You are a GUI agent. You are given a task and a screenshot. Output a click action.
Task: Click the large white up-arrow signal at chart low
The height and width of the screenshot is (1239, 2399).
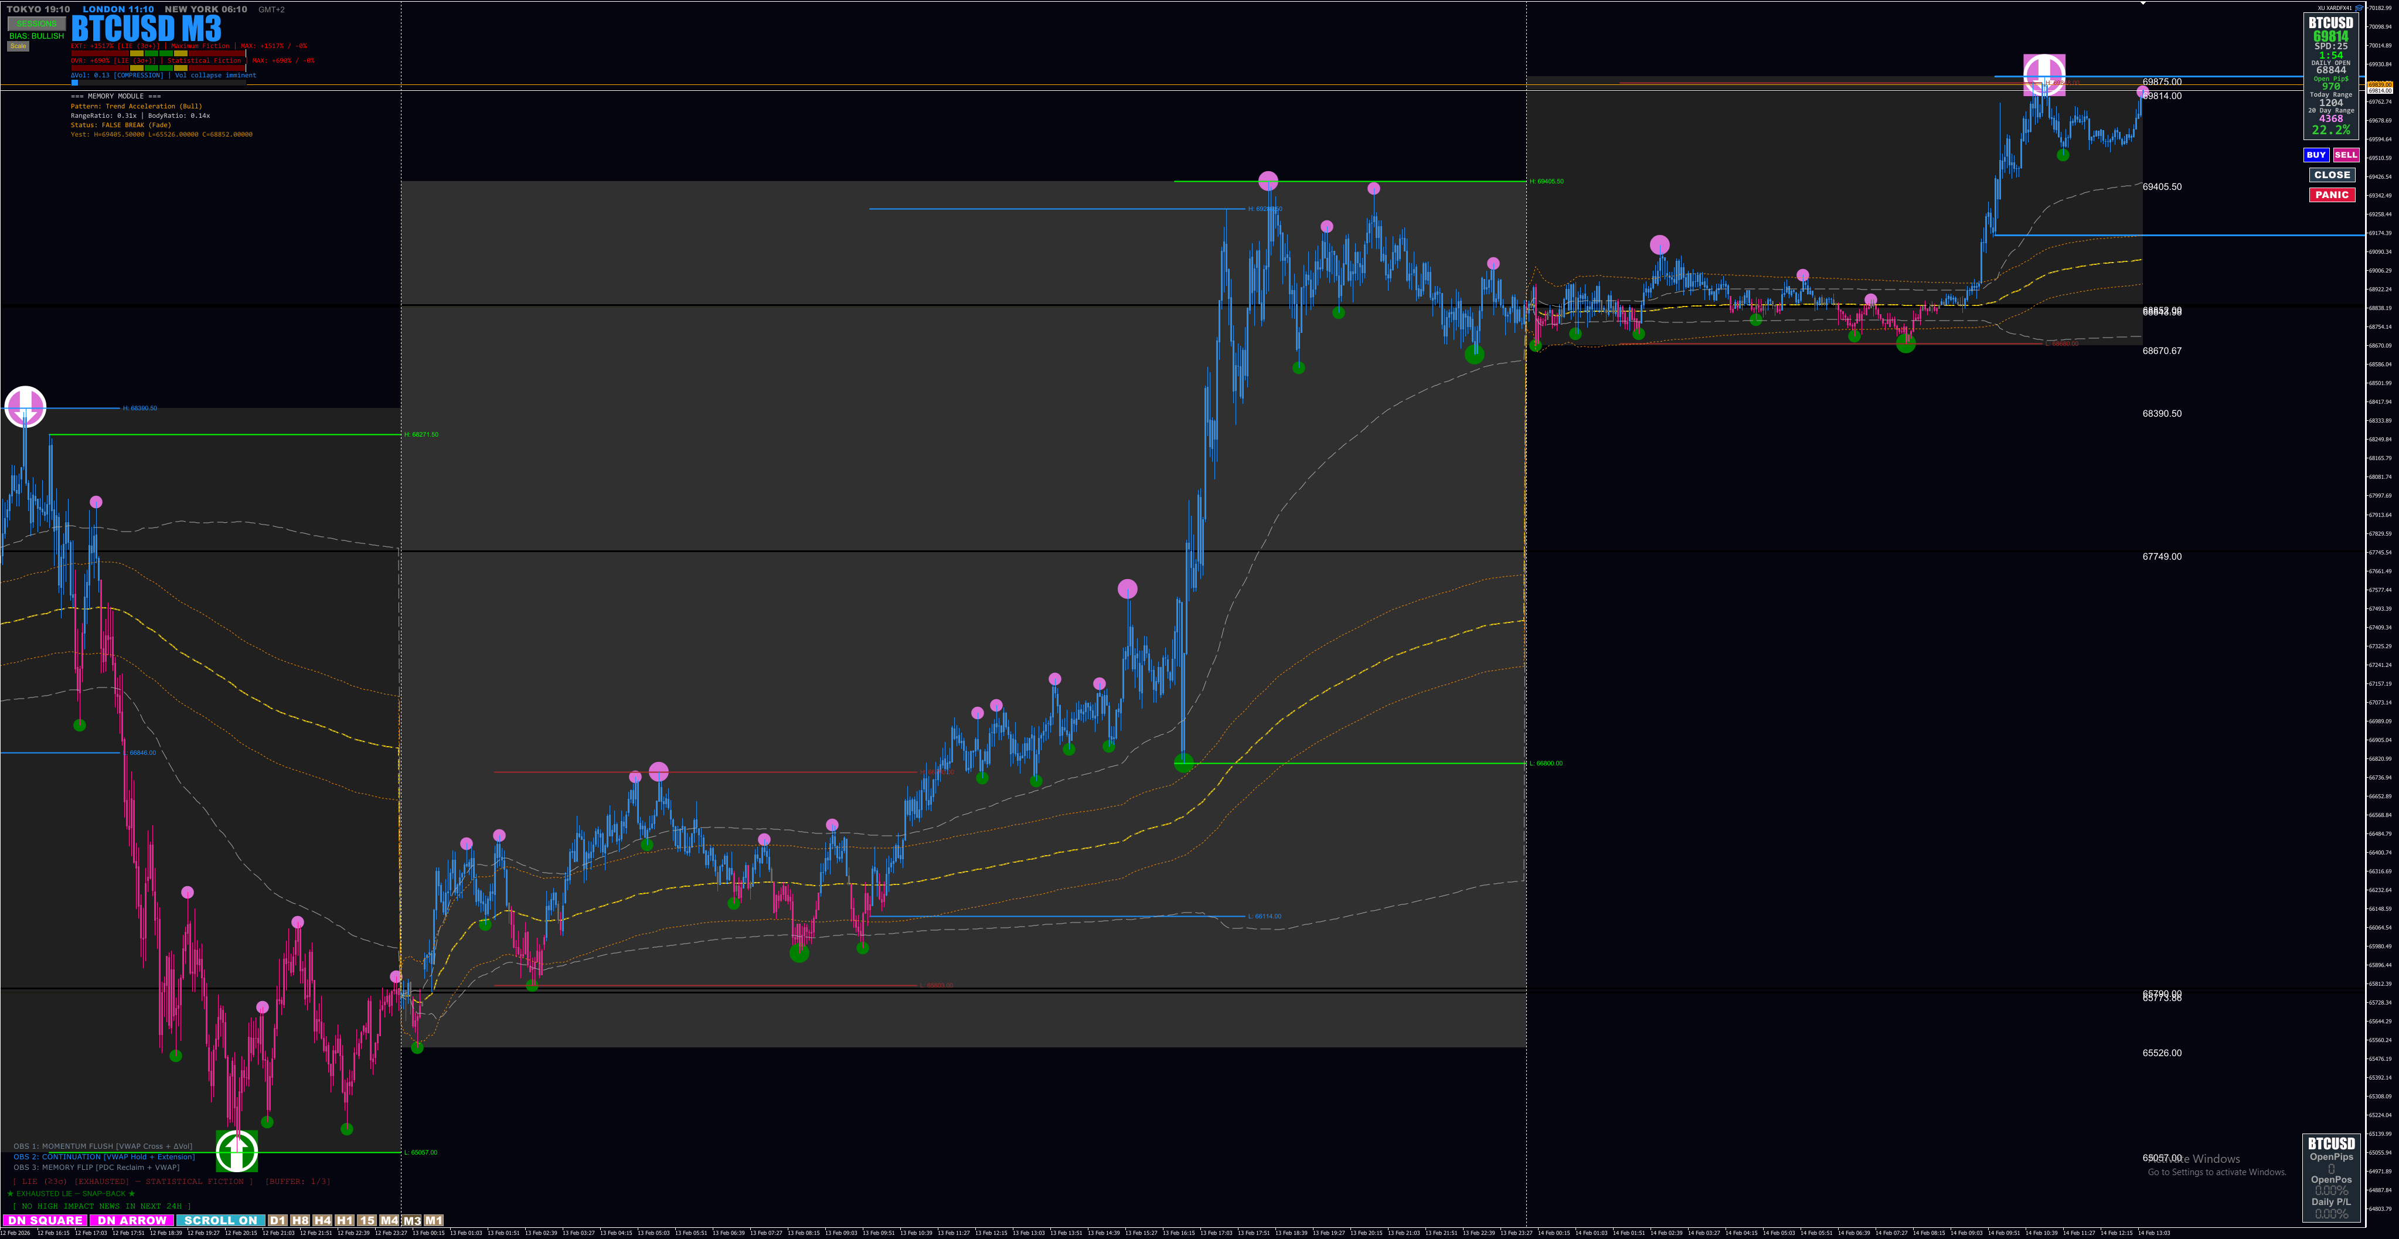(x=237, y=1152)
